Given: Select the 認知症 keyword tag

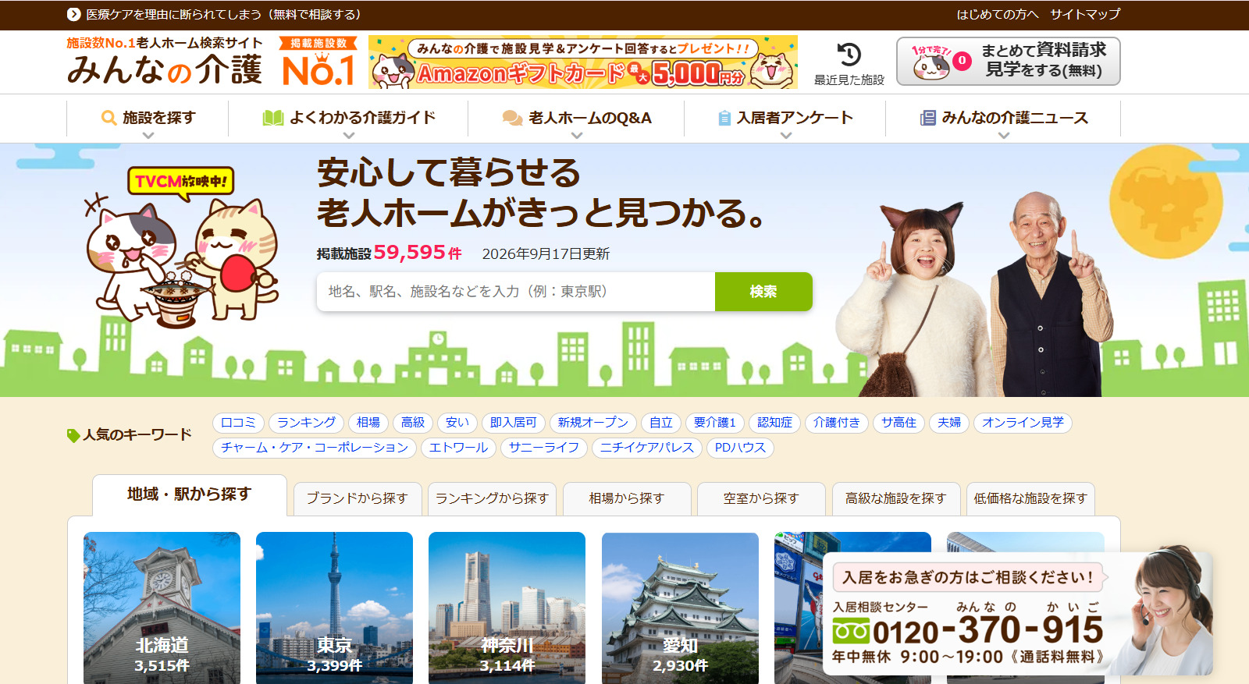Looking at the screenshot, I should pyautogui.click(x=774, y=423).
